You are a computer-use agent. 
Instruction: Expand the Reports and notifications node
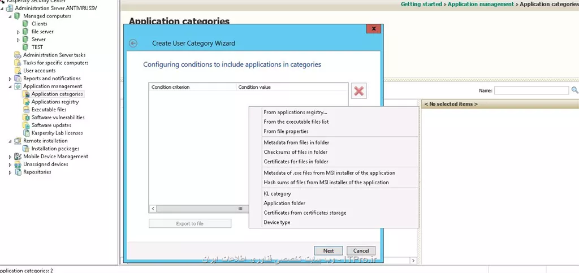click(x=10, y=79)
